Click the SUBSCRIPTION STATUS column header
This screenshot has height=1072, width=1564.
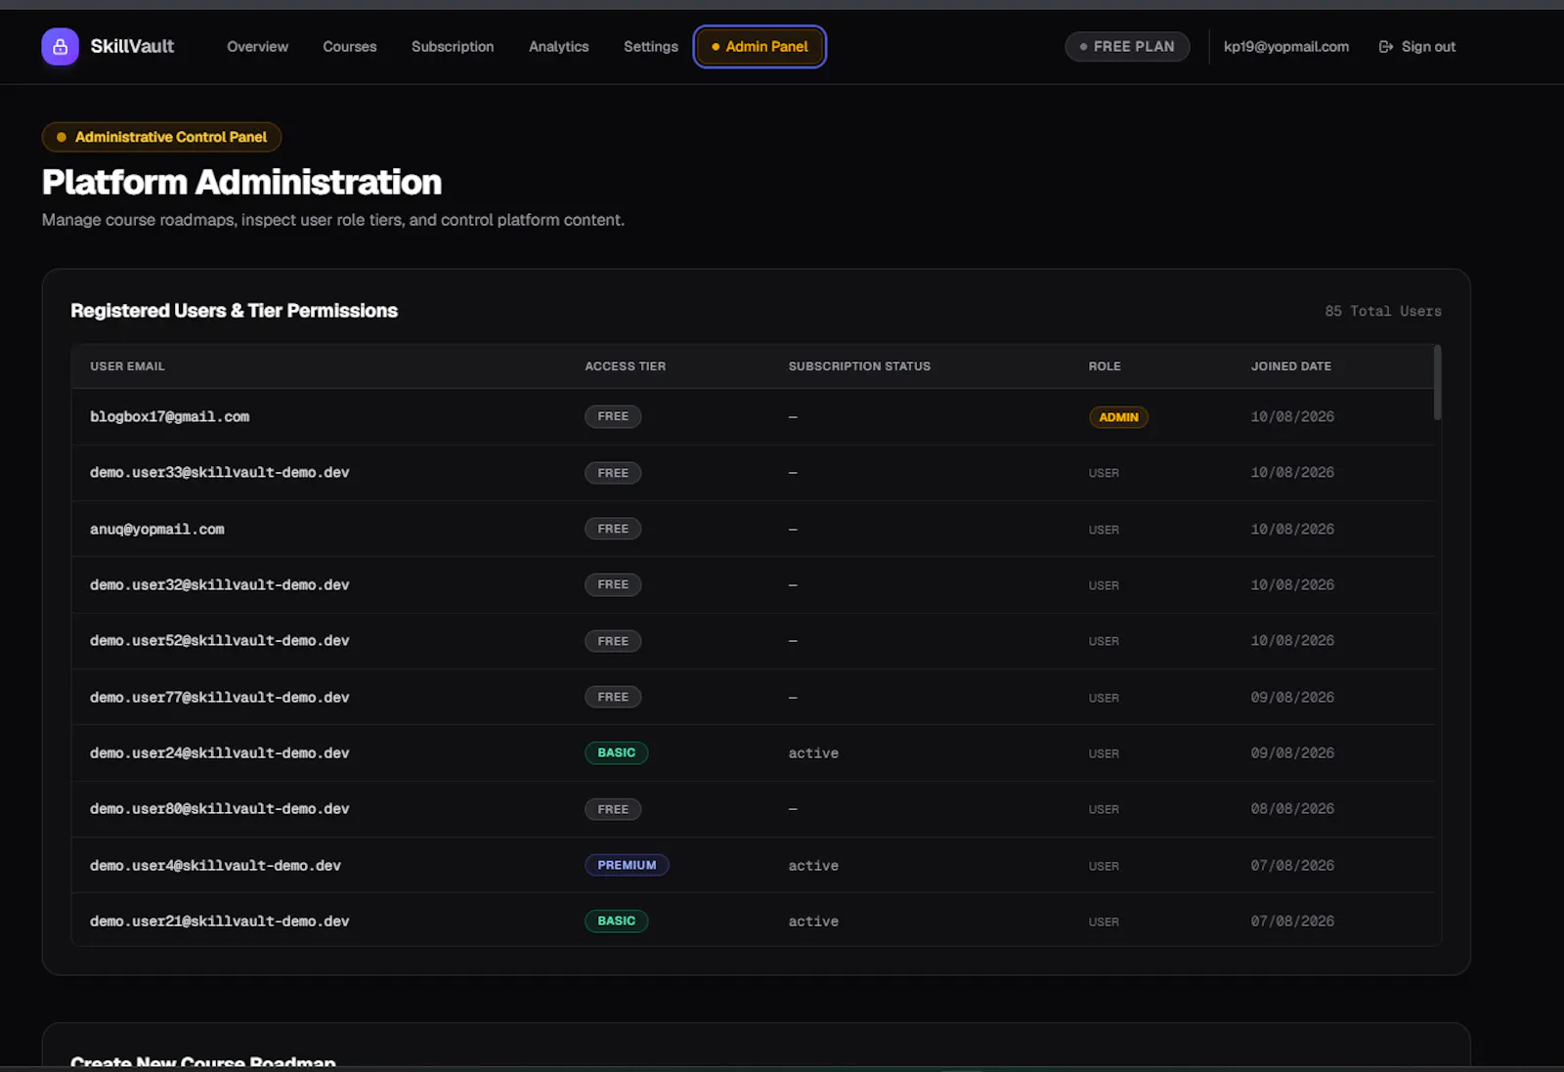(x=859, y=366)
